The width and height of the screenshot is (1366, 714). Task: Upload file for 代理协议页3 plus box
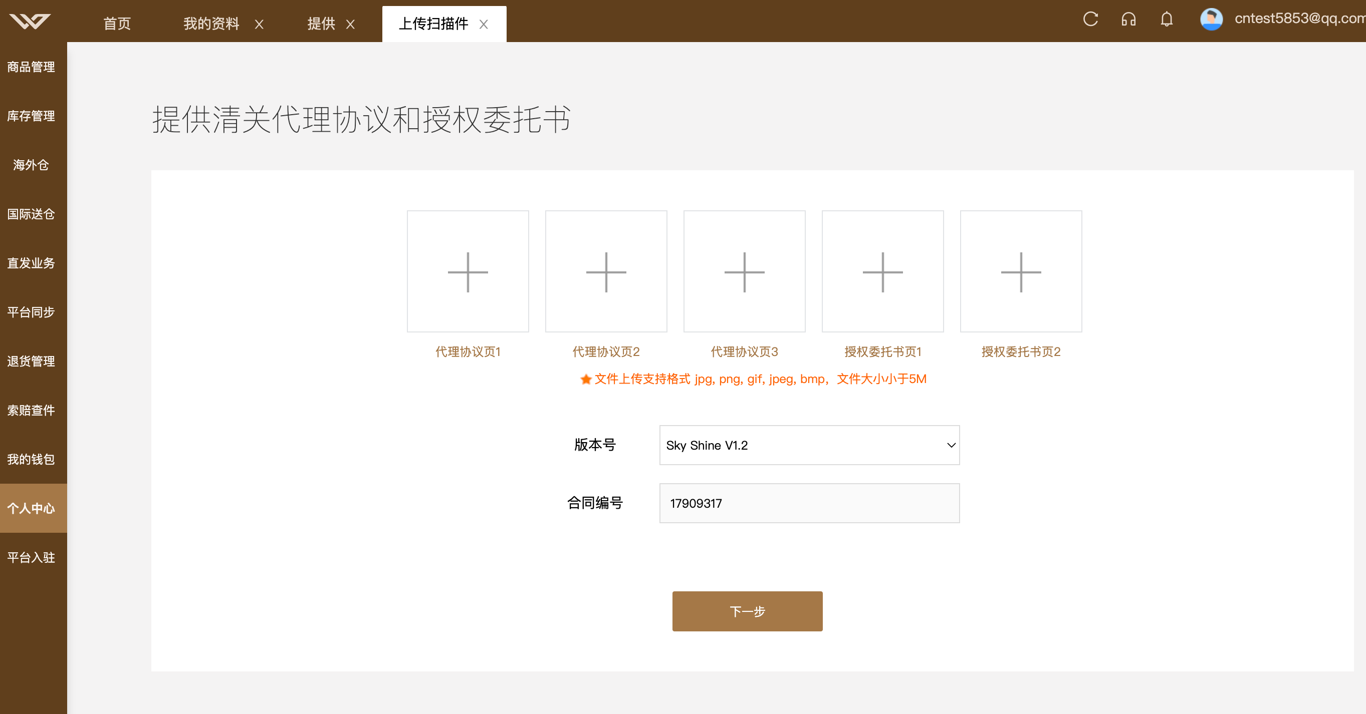[745, 271]
